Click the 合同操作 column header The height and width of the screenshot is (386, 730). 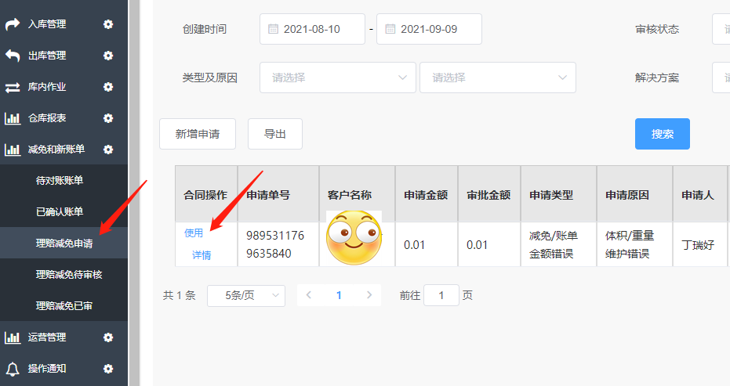pos(205,194)
